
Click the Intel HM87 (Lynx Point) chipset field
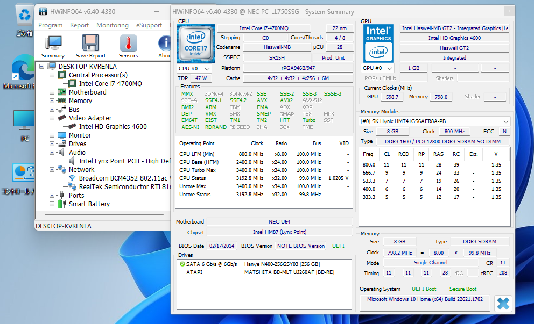279,232
